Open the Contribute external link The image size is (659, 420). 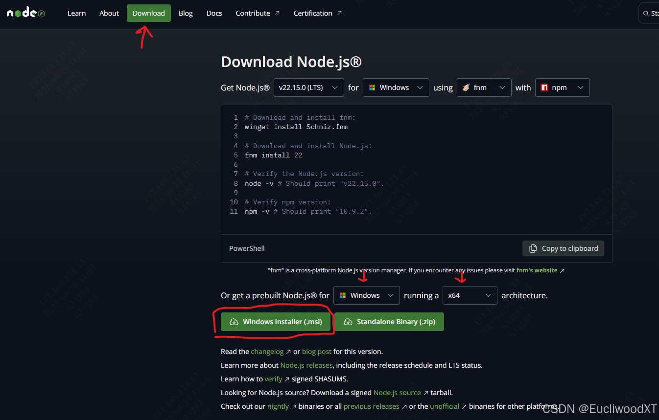258,13
